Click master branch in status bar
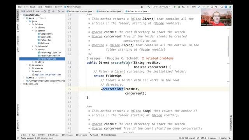249x140 pixels. pyautogui.click(x=223, y=138)
